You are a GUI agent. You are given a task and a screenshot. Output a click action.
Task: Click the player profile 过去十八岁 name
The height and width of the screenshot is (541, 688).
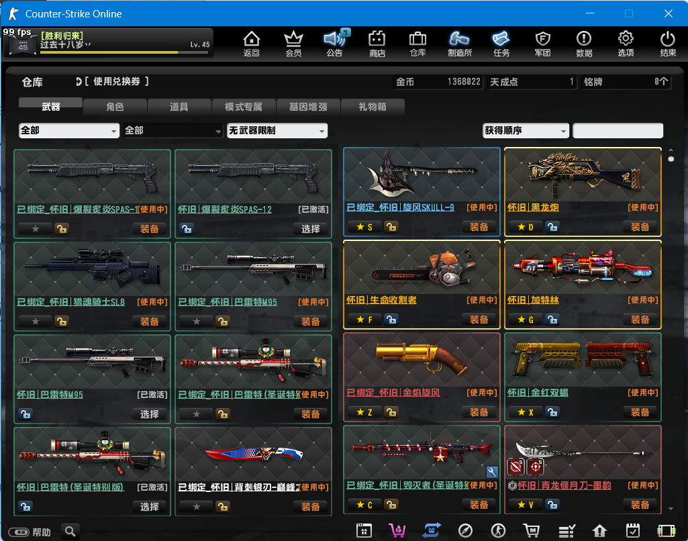pos(62,45)
